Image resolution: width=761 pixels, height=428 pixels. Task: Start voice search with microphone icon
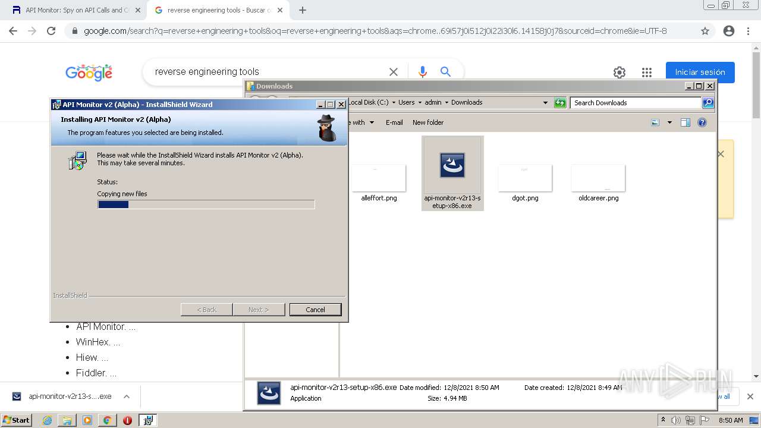pyautogui.click(x=423, y=72)
